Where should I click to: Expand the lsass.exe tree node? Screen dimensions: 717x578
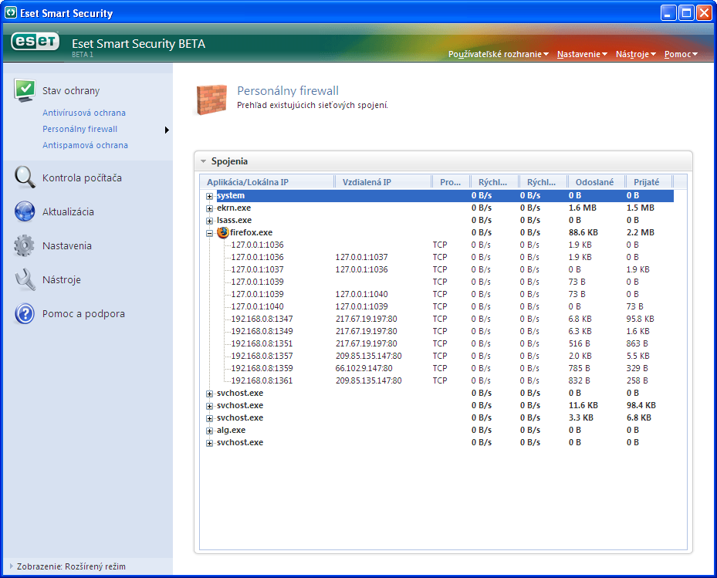coord(209,221)
